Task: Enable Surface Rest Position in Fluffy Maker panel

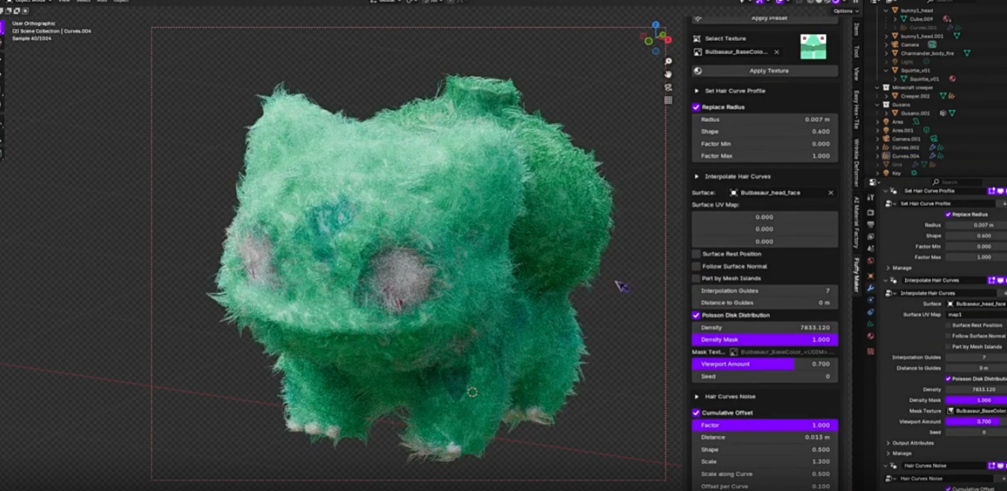Action: 696,254
